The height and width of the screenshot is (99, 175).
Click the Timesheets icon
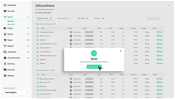point(5,52)
